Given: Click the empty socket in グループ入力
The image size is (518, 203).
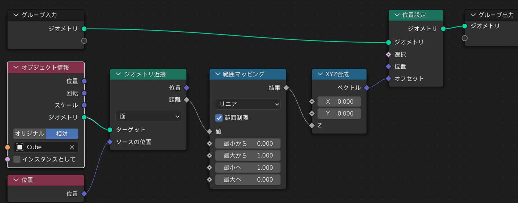Looking at the screenshot, I should 84,41.
